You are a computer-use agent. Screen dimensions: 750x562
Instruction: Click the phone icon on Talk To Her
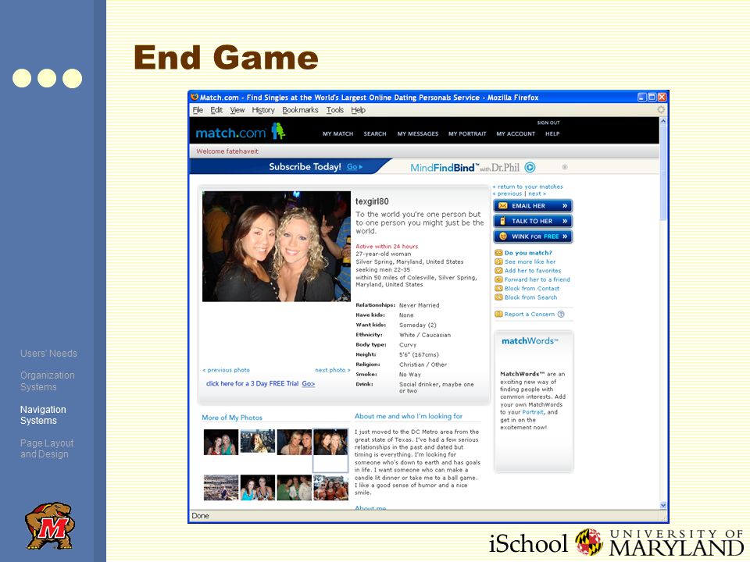(x=502, y=221)
